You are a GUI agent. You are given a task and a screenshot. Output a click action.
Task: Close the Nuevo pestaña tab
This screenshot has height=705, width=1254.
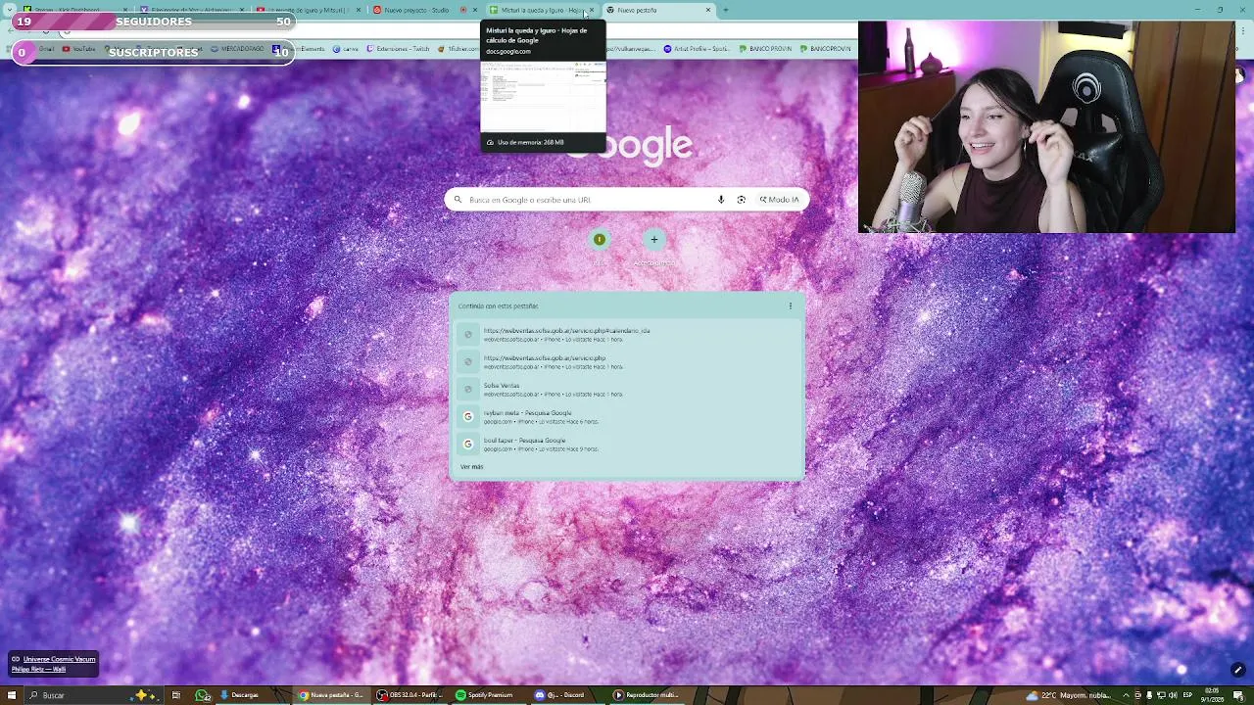708,10
